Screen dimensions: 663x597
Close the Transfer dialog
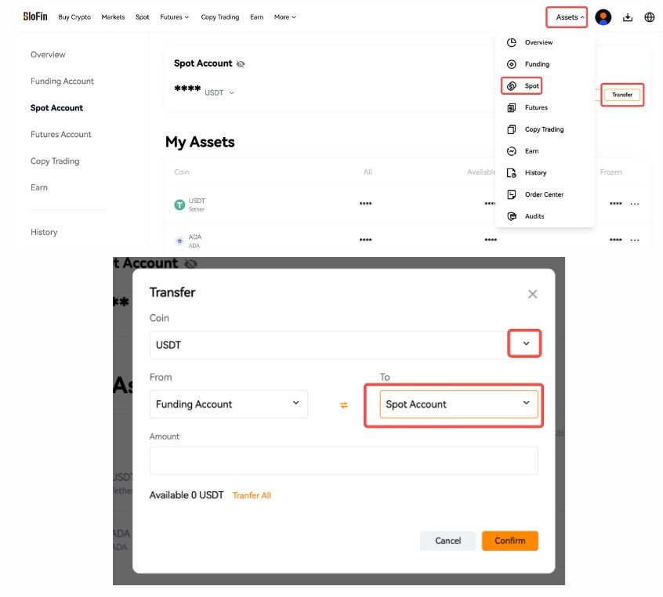click(x=533, y=294)
